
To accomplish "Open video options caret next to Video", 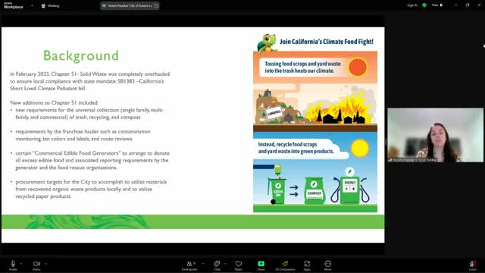I will pyautogui.click(x=45, y=264).
